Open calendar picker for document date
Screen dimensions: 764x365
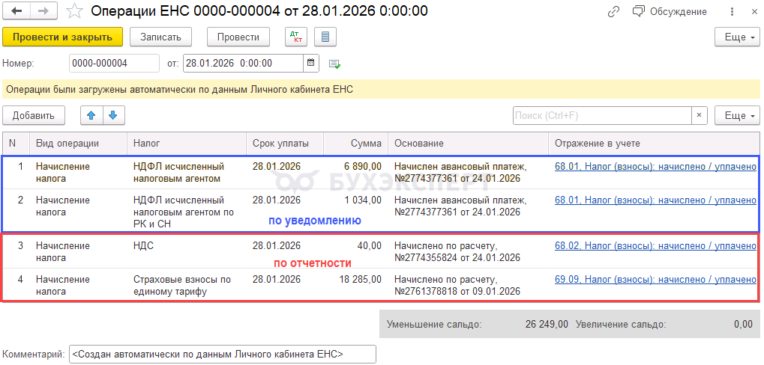[311, 63]
